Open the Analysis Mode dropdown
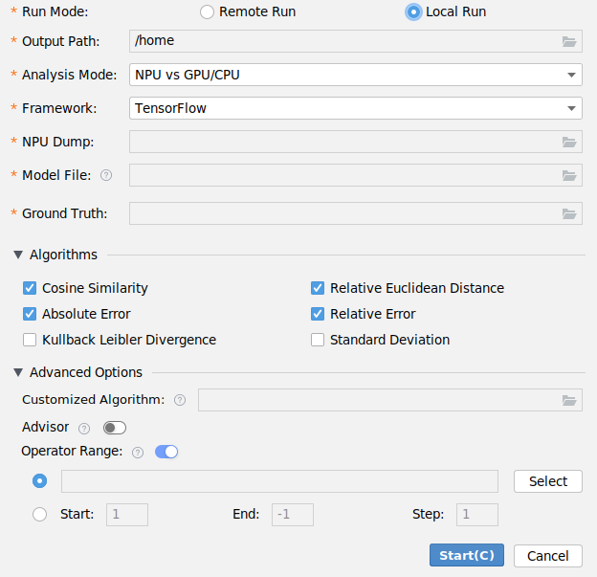Viewport: 597px width, 577px height. (x=355, y=75)
